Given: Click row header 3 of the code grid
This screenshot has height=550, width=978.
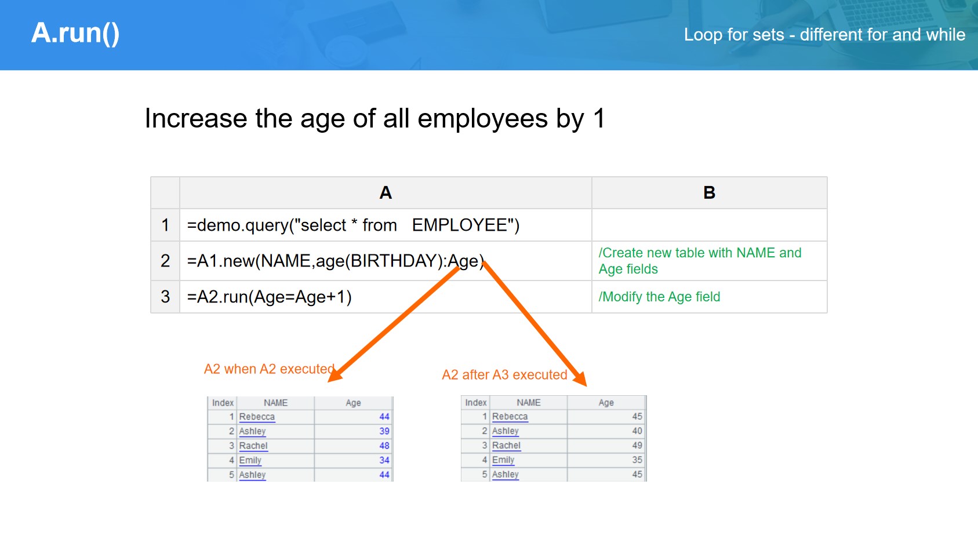Looking at the screenshot, I should [x=165, y=297].
